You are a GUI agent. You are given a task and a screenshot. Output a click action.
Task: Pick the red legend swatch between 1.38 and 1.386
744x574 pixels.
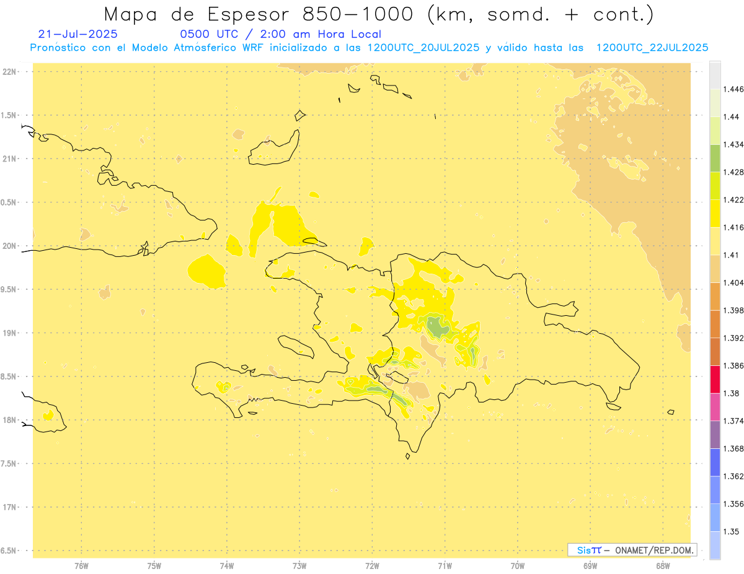pos(715,379)
